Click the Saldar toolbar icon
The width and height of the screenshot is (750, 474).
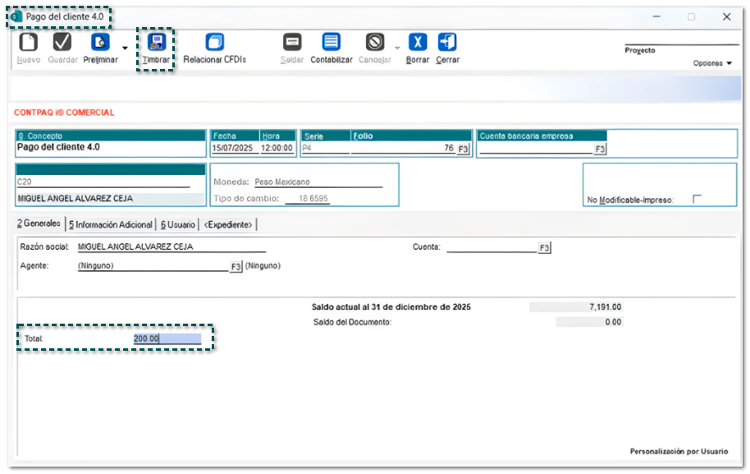point(292,43)
